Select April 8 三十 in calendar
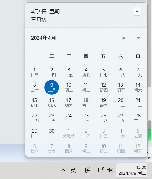The image size is (152, 179). pos(35,87)
